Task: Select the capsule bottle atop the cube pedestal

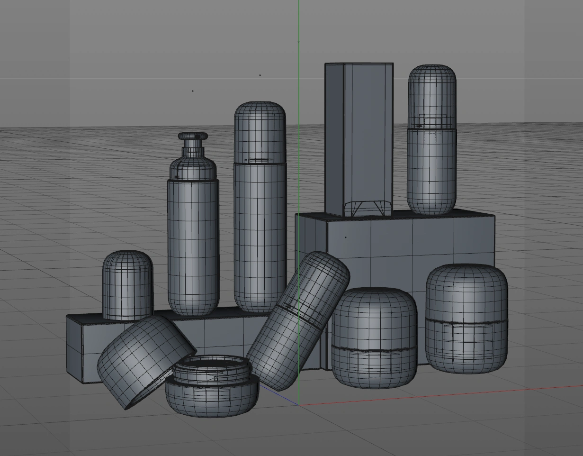Action: [431, 171]
